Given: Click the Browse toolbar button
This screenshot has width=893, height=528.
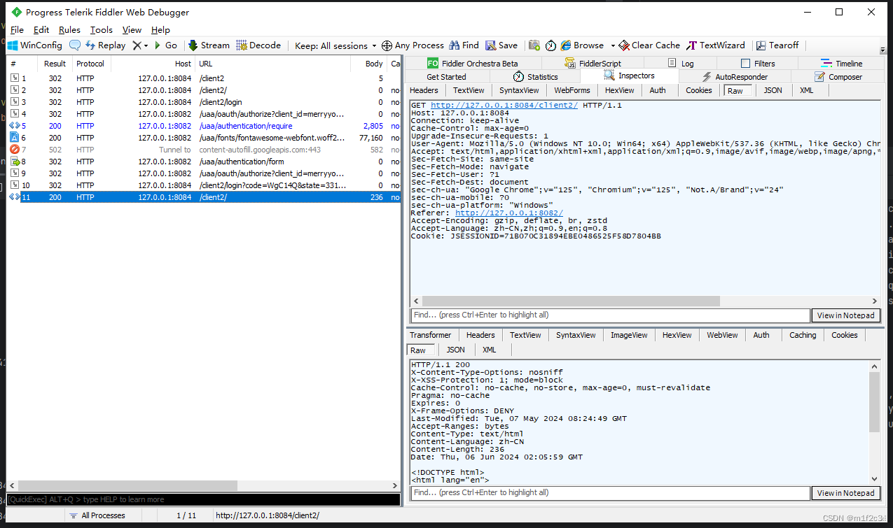Looking at the screenshot, I should pos(582,45).
